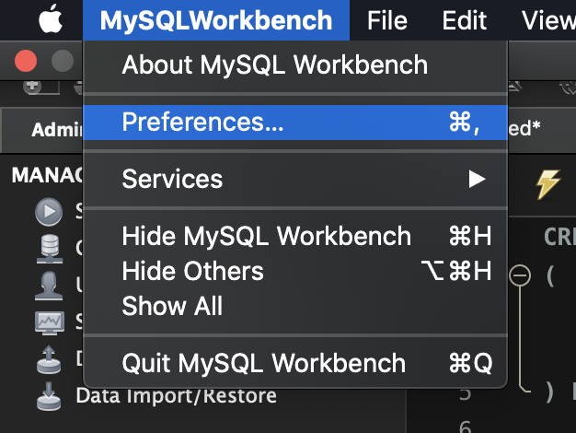Viewport: 576px width, 433px height.
Task: Choose Hide MySQL Workbench
Action: pyautogui.click(x=295, y=236)
